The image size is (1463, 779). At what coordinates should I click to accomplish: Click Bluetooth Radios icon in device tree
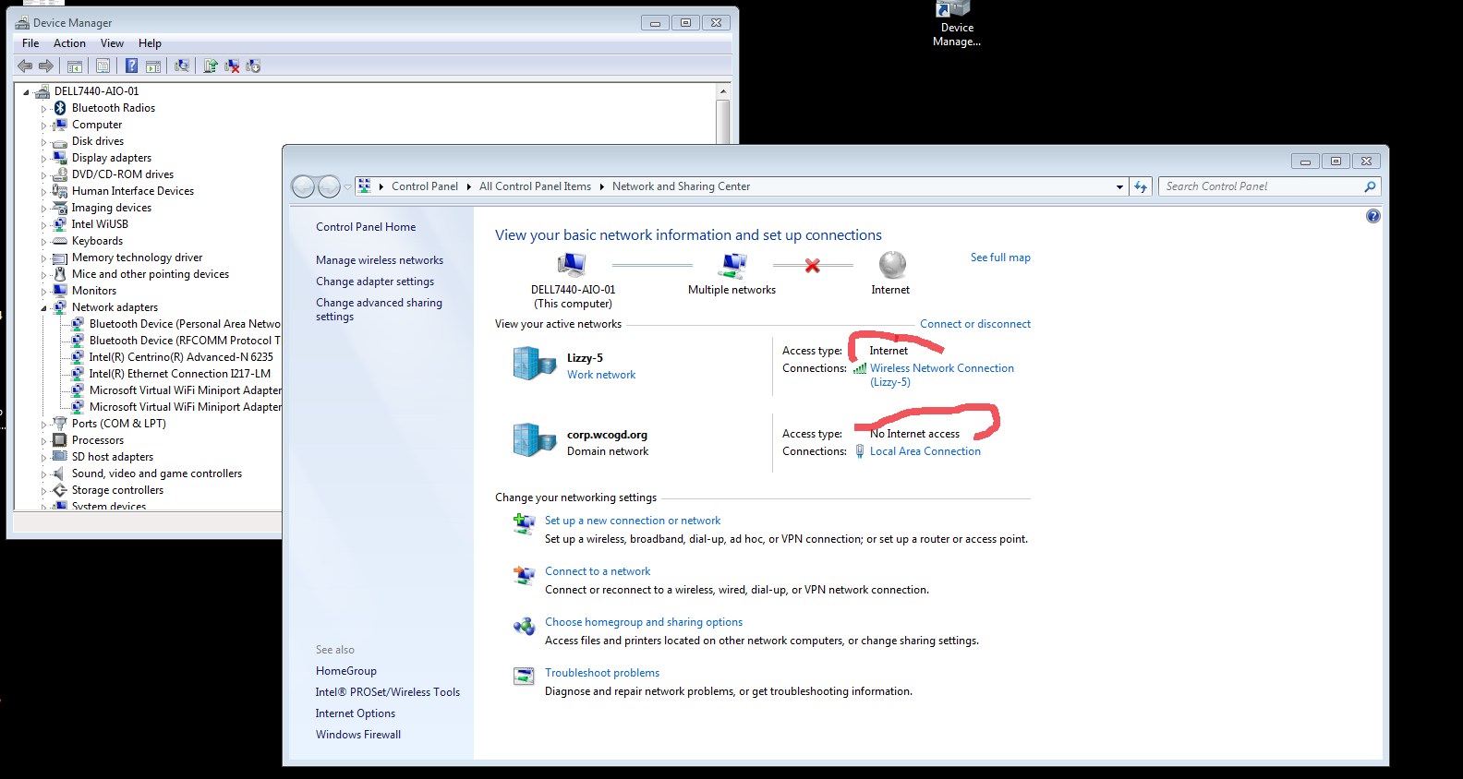click(x=60, y=108)
